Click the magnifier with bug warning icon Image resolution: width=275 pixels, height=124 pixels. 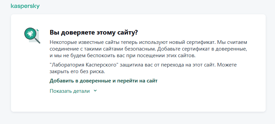point(32,36)
